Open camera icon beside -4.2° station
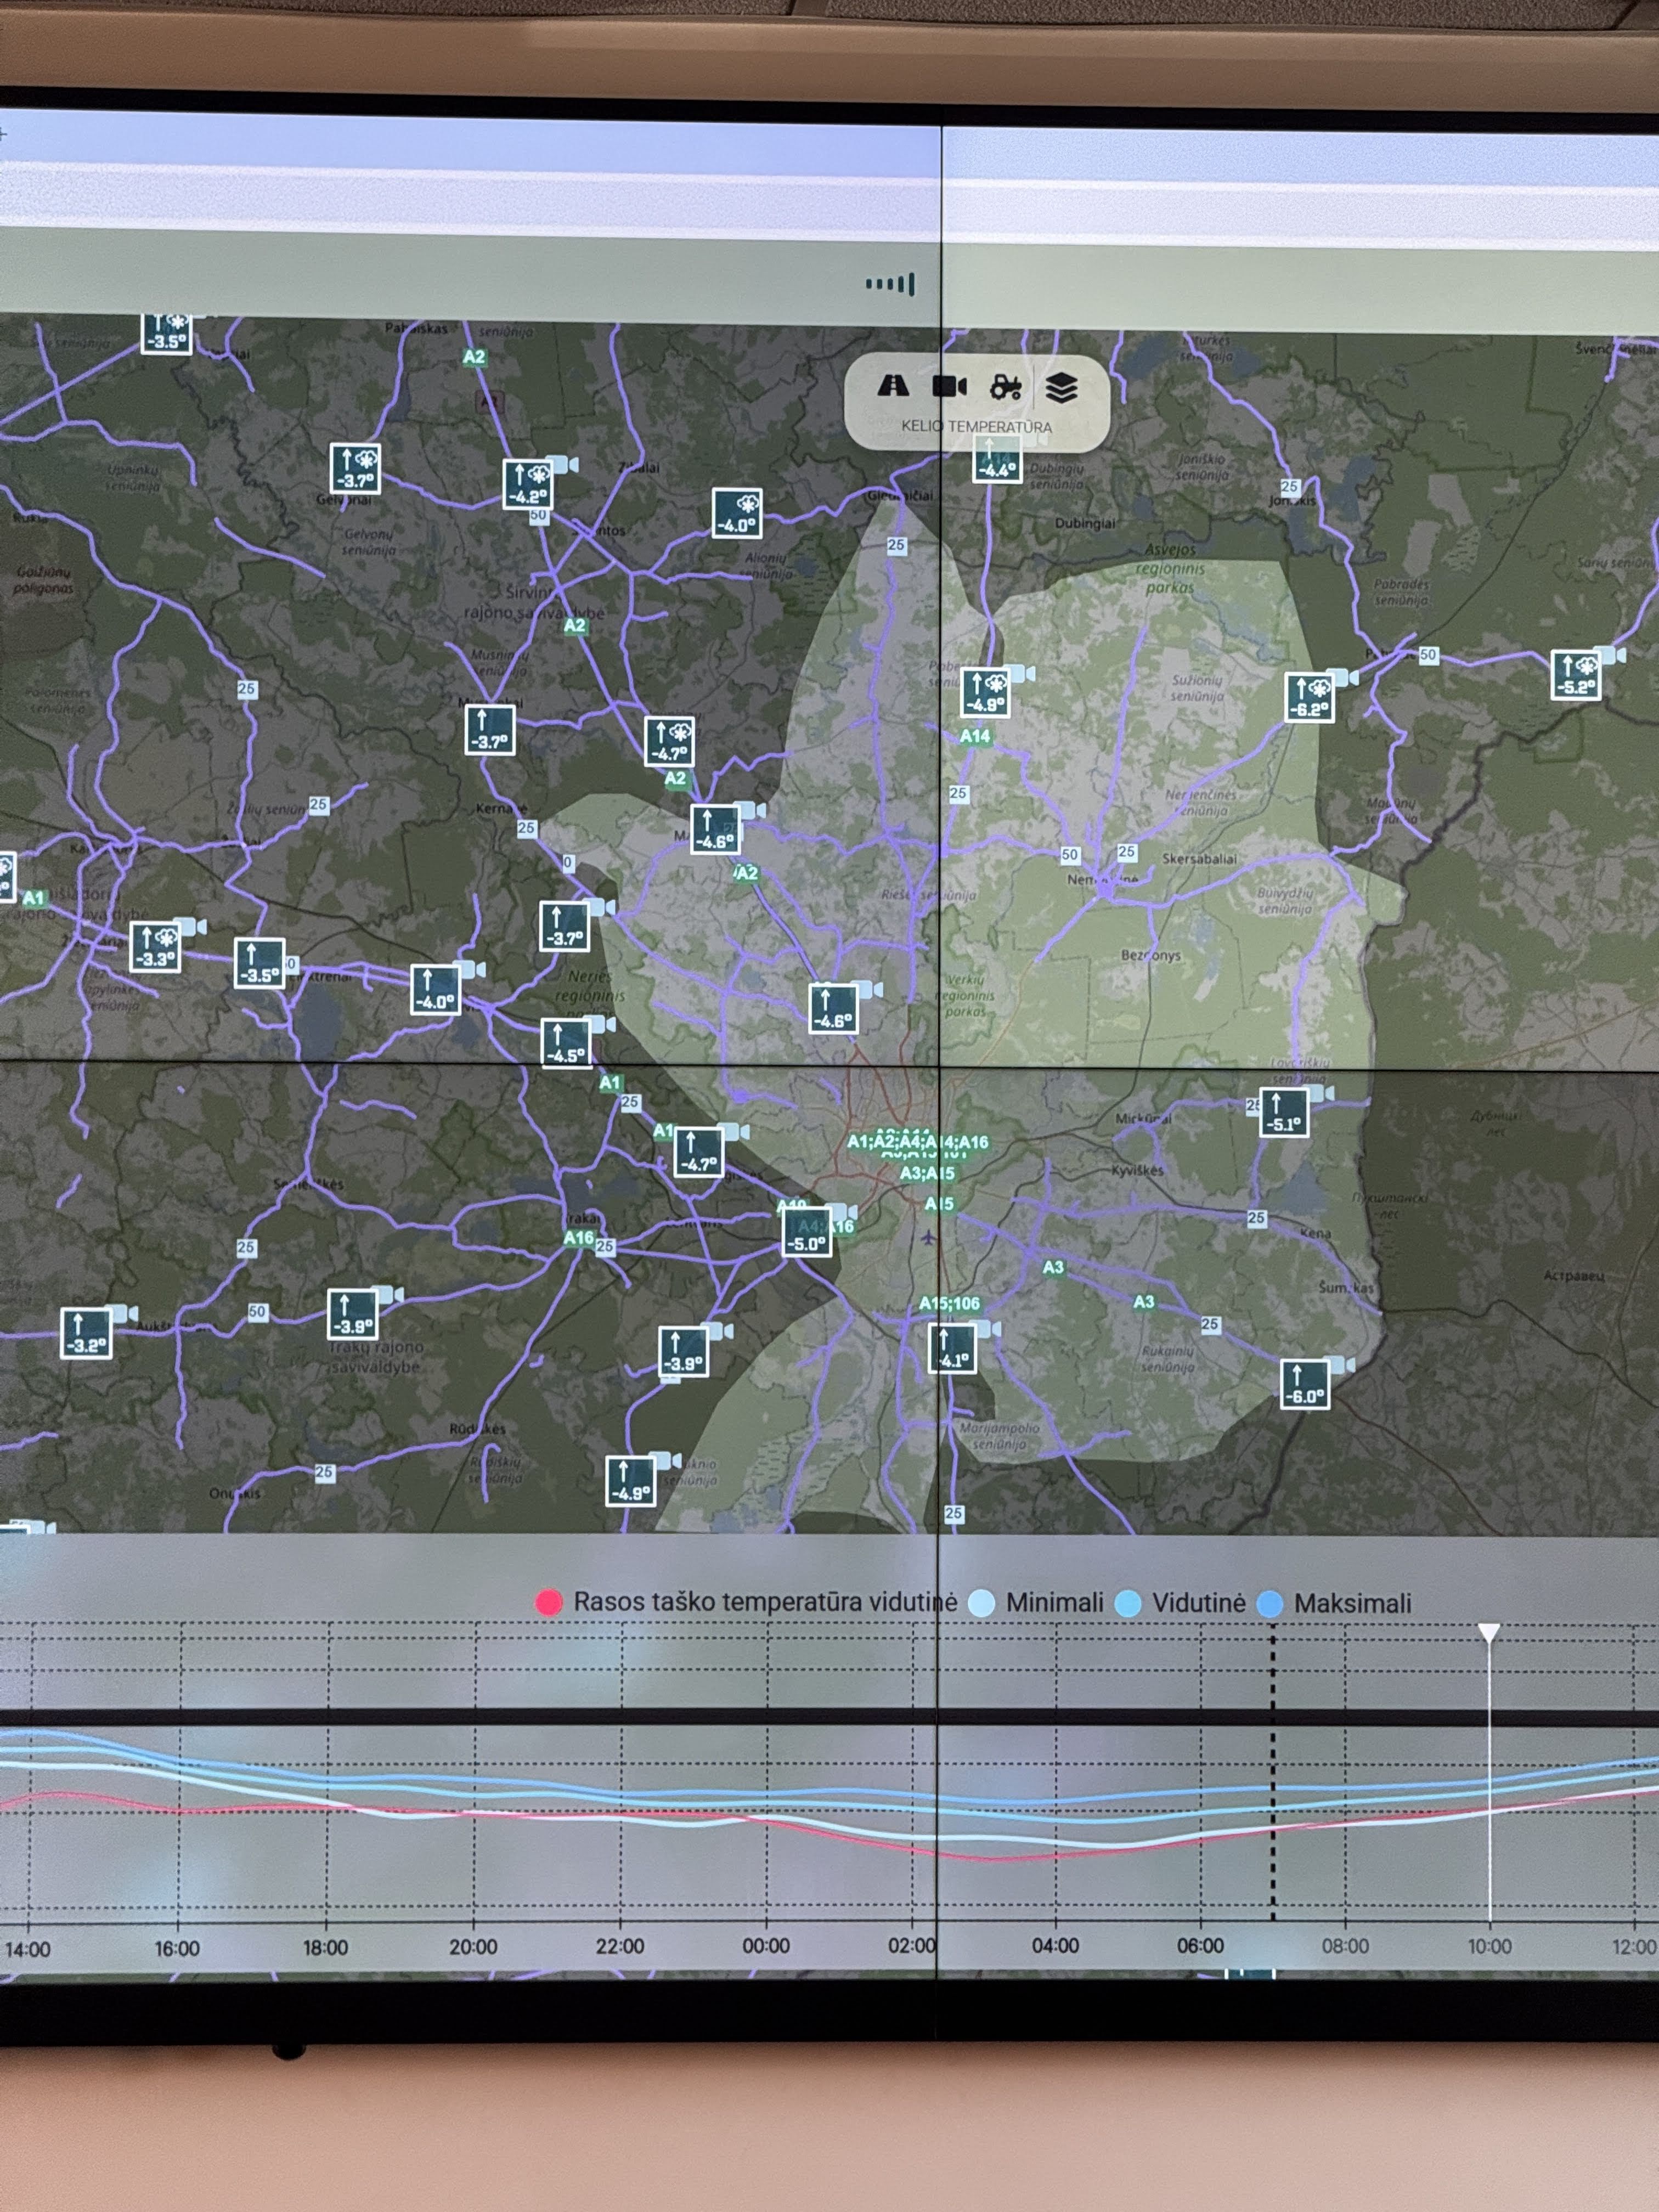Screen dimensions: 1659x2212 pos(562,464)
